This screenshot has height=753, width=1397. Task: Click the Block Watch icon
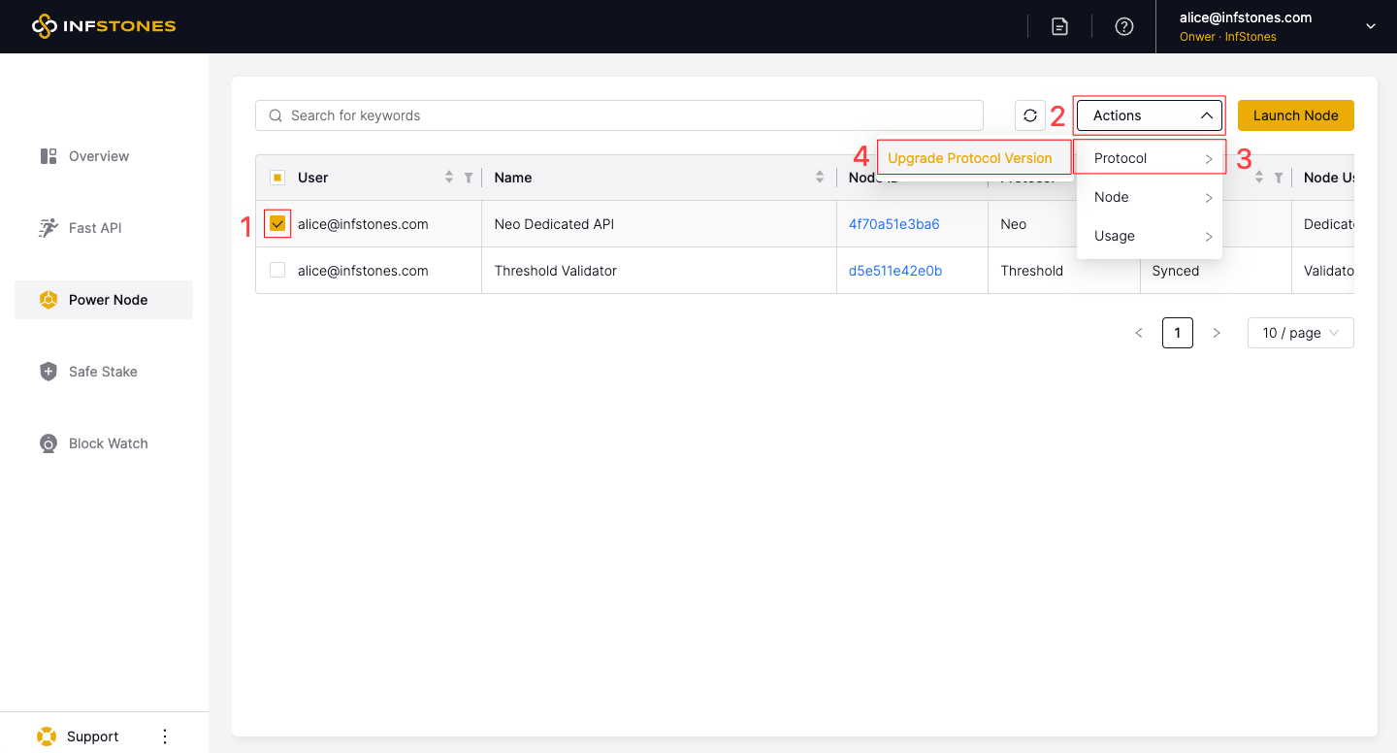click(x=49, y=443)
